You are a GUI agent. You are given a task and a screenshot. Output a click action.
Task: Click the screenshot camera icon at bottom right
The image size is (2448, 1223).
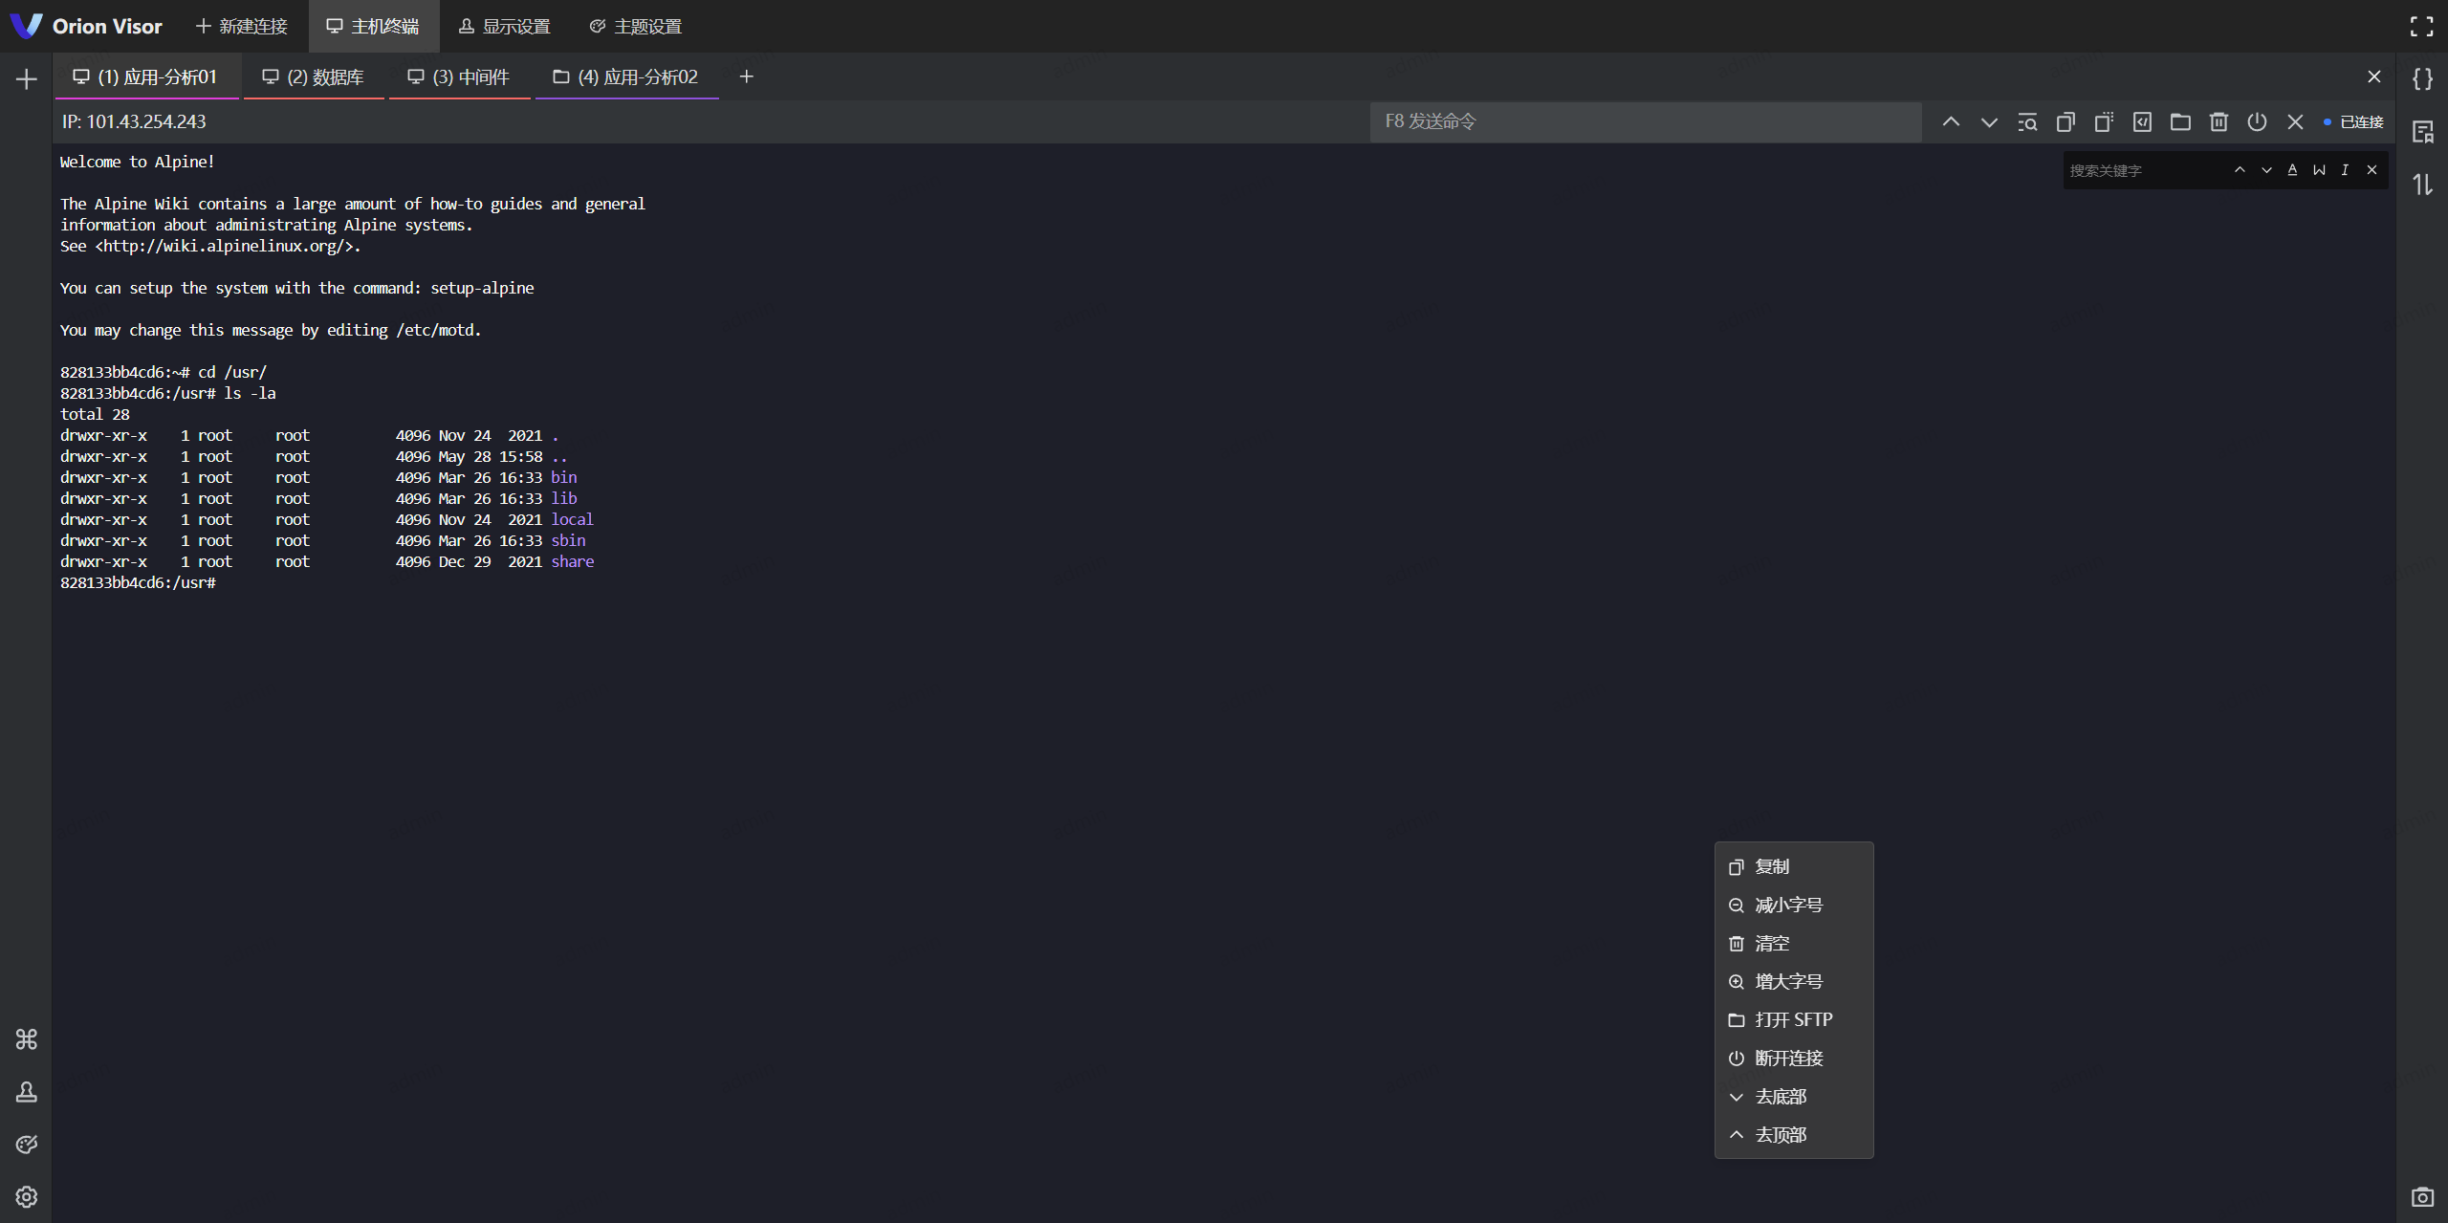click(2422, 1196)
